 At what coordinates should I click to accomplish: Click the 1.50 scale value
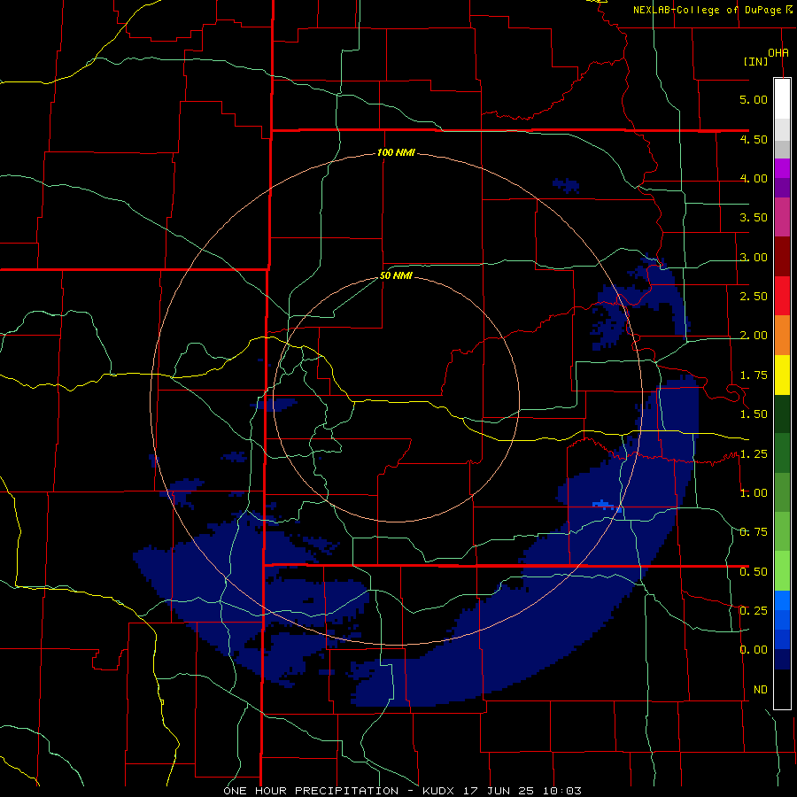(x=754, y=414)
